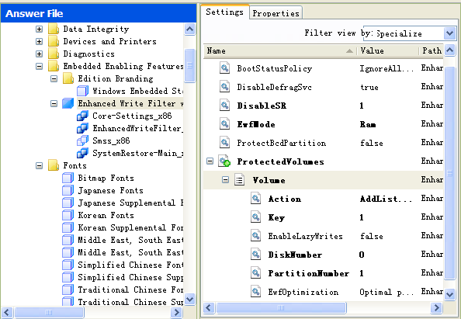Click the PartitionNumber setting icon

point(256,273)
